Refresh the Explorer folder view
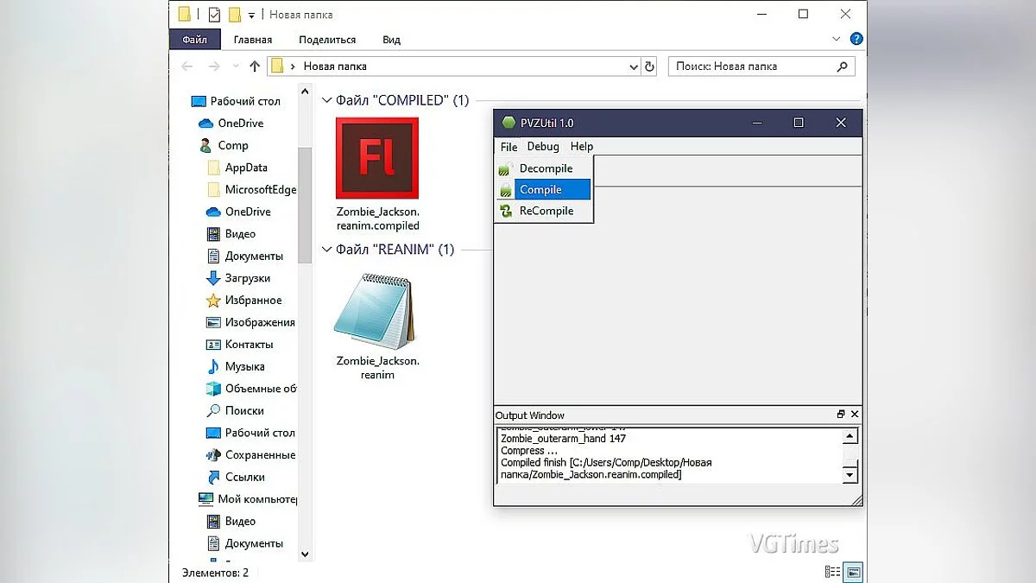The image size is (1036, 583). [x=651, y=67]
